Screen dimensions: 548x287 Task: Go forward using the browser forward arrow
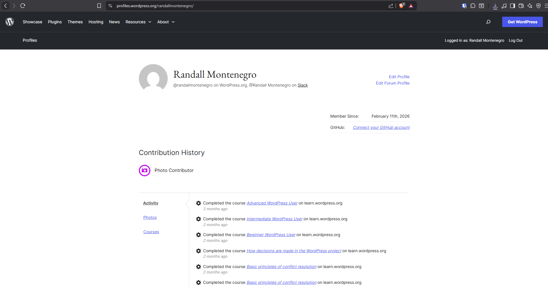point(14,6)
